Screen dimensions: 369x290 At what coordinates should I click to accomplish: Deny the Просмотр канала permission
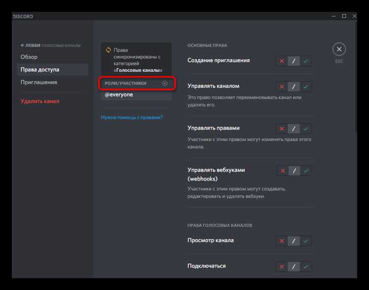282,241
